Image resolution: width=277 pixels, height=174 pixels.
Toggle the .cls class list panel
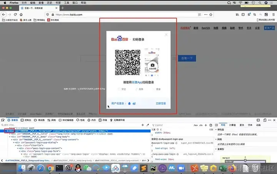(201, 125)
